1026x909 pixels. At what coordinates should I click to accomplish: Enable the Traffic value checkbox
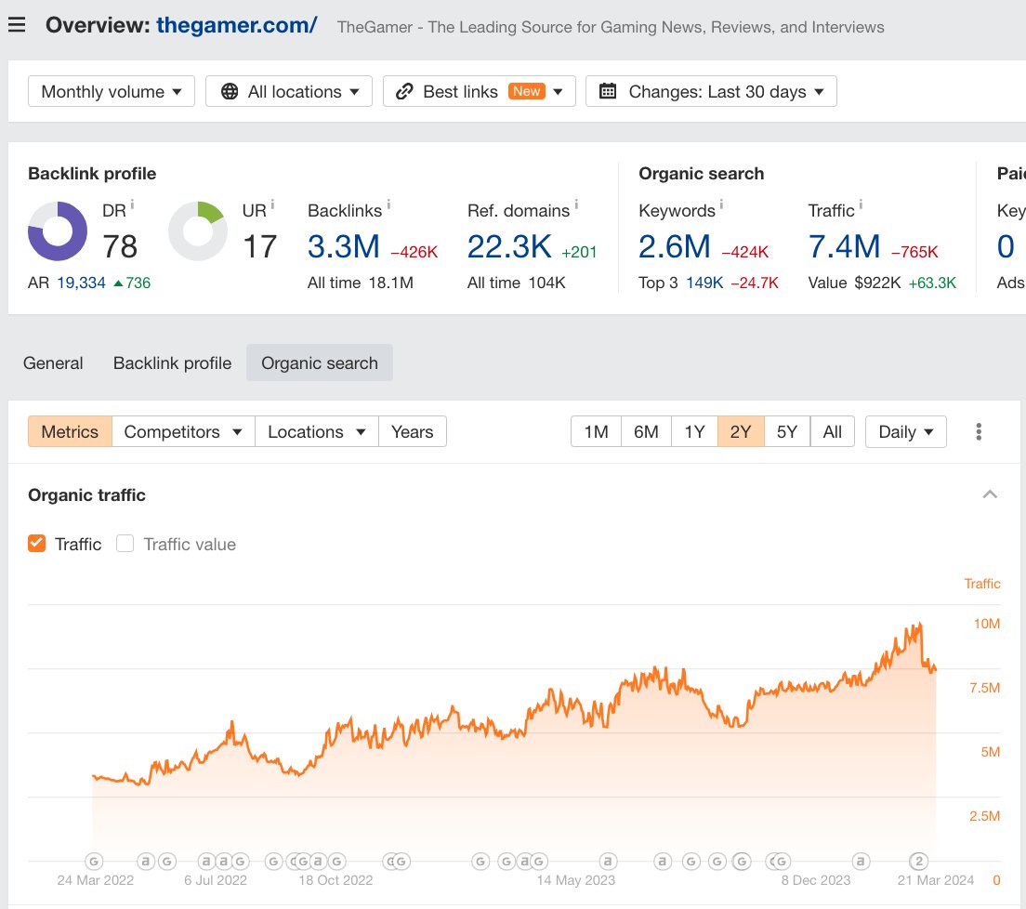tap(125, 544)
